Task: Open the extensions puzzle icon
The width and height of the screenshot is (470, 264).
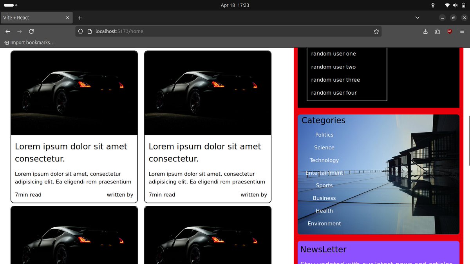Action: 437,31
